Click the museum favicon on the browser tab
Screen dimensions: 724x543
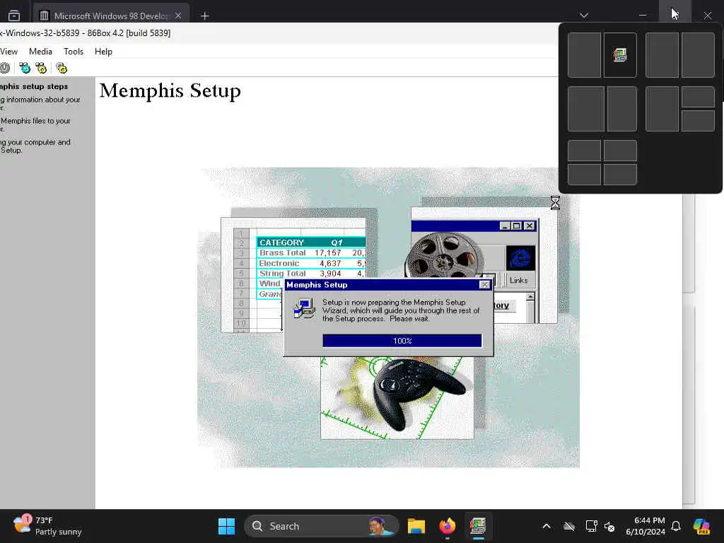click(x=44, y=16)
